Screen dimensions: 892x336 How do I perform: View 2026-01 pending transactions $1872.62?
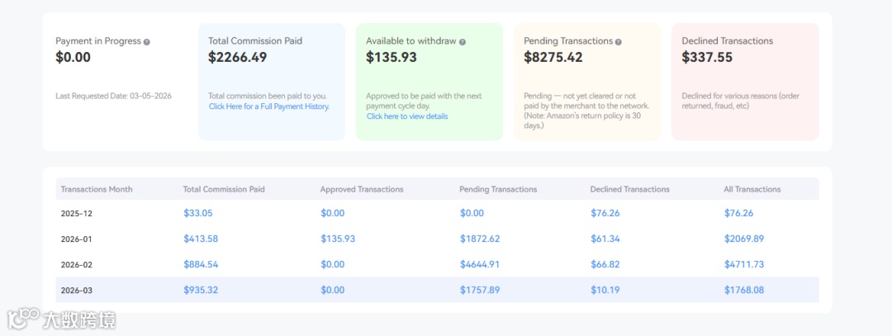coord(480,239)
